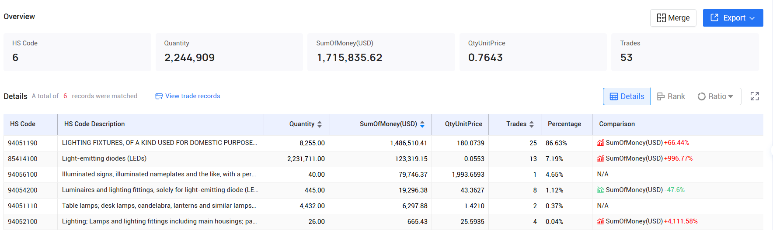Click the up-trend icon for +996.77%
Screen dimensions: 773x230
click(600, 158)
